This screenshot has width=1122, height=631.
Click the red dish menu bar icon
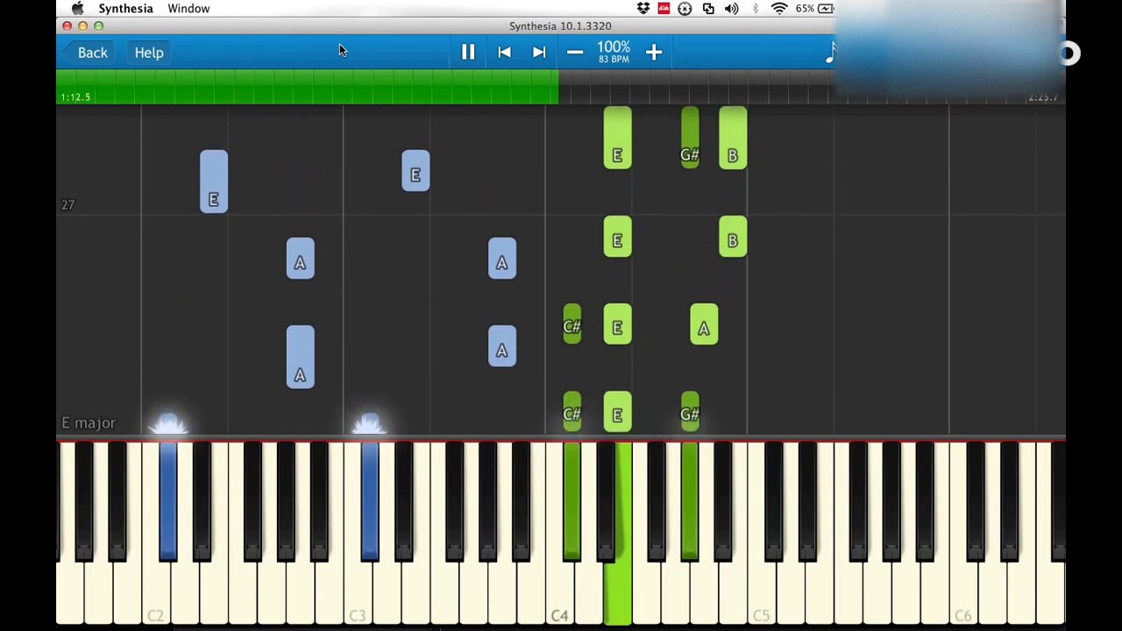664,9
